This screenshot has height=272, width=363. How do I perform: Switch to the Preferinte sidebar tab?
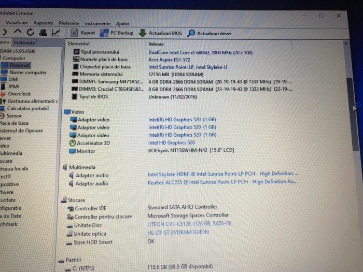coord(24,43)
